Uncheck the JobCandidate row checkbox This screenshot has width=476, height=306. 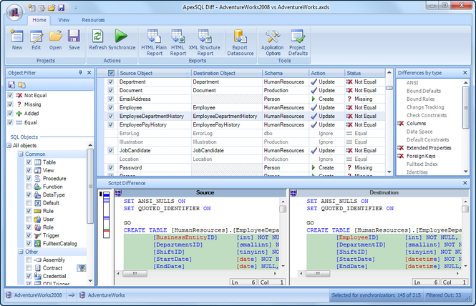(x=111, y=150)
